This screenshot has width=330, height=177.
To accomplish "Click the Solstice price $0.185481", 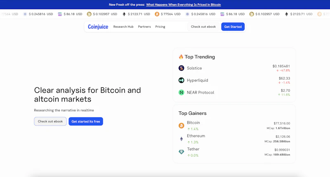I will coord(281,66).
